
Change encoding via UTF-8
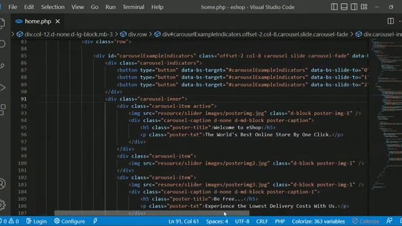242,221
